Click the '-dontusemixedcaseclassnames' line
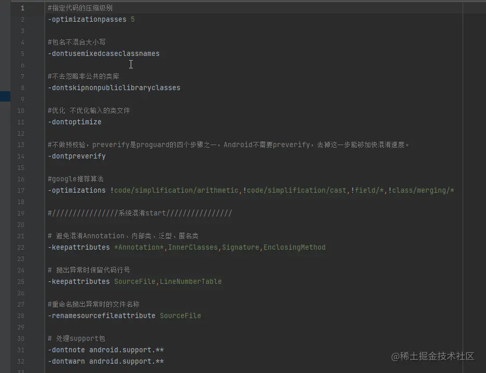The height and width of the screenshot is (373, 486). click(x=104, y=53)
